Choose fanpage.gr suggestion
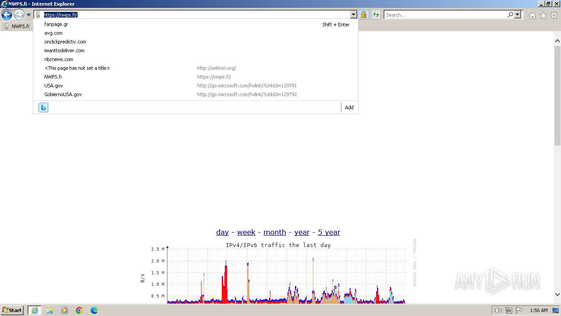The height and width of the screenshot is (316, 561). (x=195, y=24)
